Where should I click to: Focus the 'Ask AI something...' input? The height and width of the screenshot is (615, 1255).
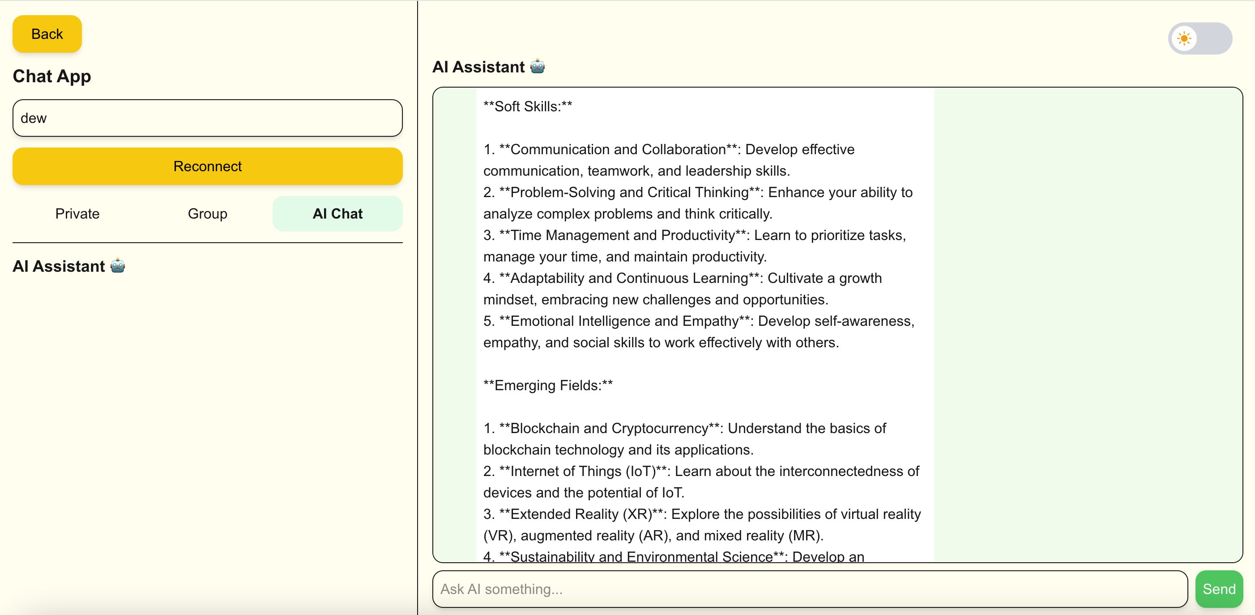coord(809,589)
